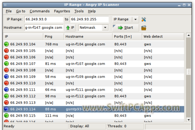Select IP address 66.249.93.104

23,44
